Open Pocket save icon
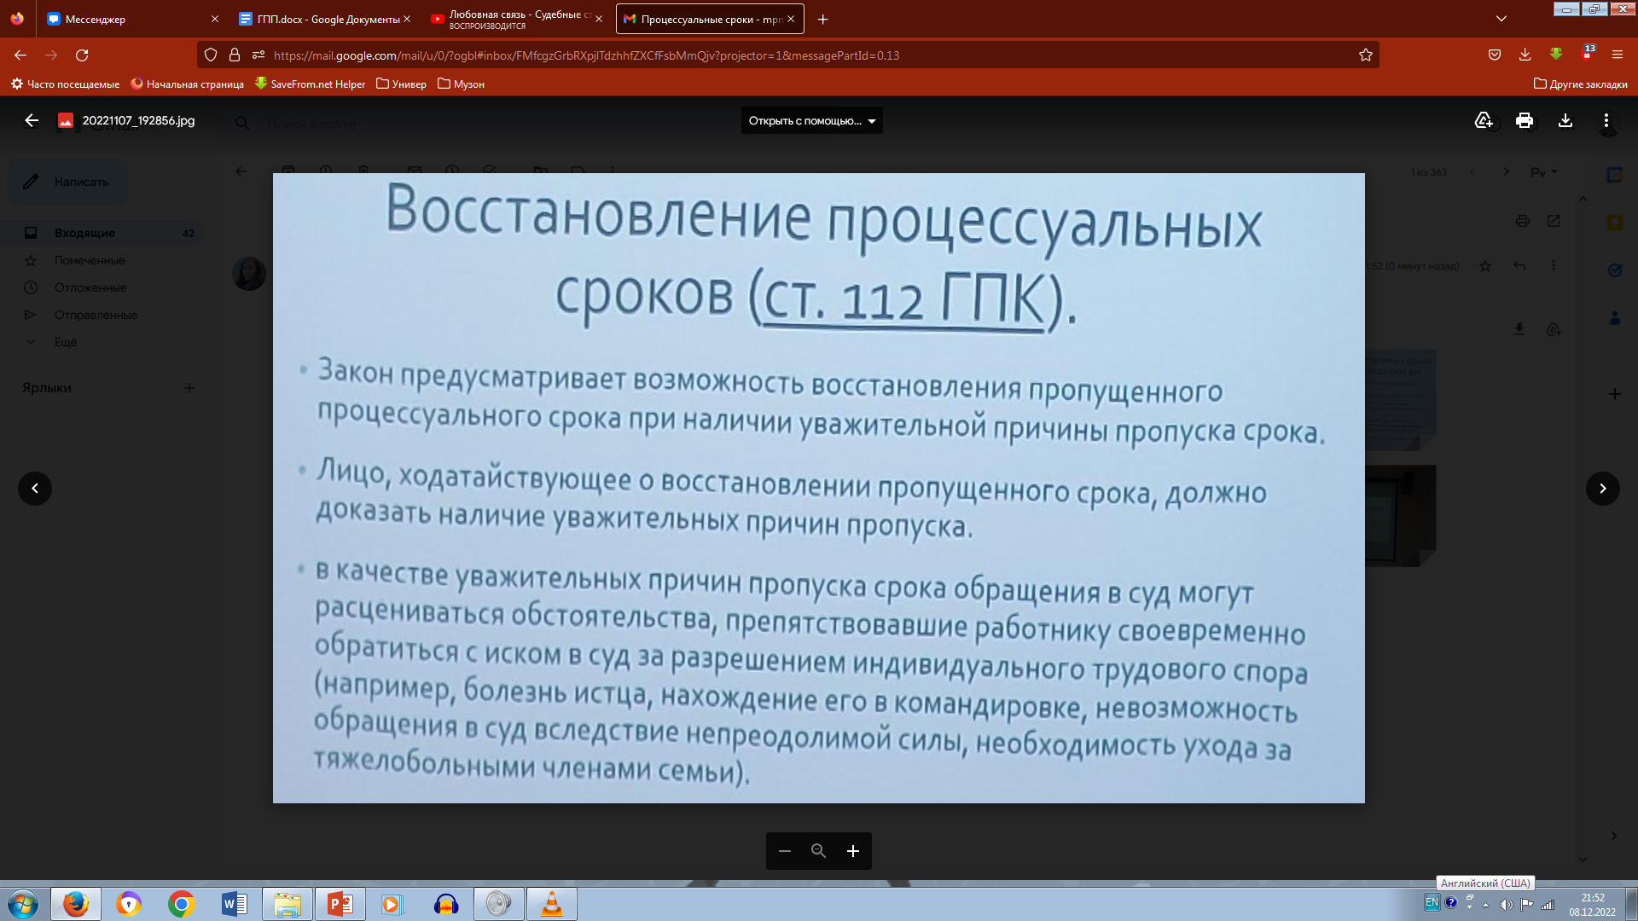Screen dimensions: 1638x921 [x=1495, y=55]
